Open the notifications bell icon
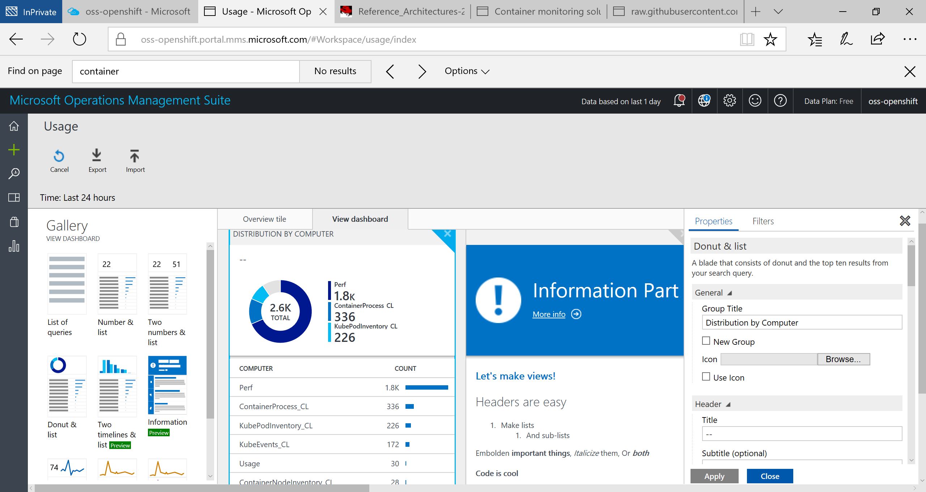 click(x=679, y=101)
